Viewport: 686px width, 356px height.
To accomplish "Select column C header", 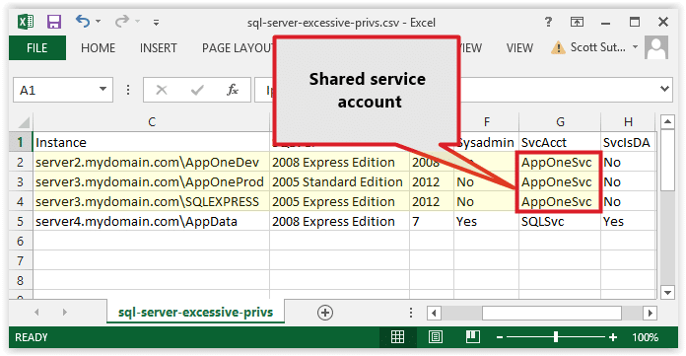I will (152, 121).
